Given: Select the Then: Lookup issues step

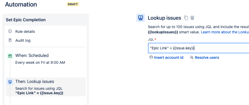Looking at the screenshot, I should tap(46, 87).
